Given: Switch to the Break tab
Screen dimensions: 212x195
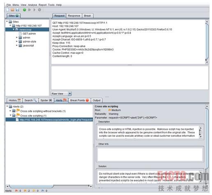Looking at the screenshot, I should [x=88, y=16].
